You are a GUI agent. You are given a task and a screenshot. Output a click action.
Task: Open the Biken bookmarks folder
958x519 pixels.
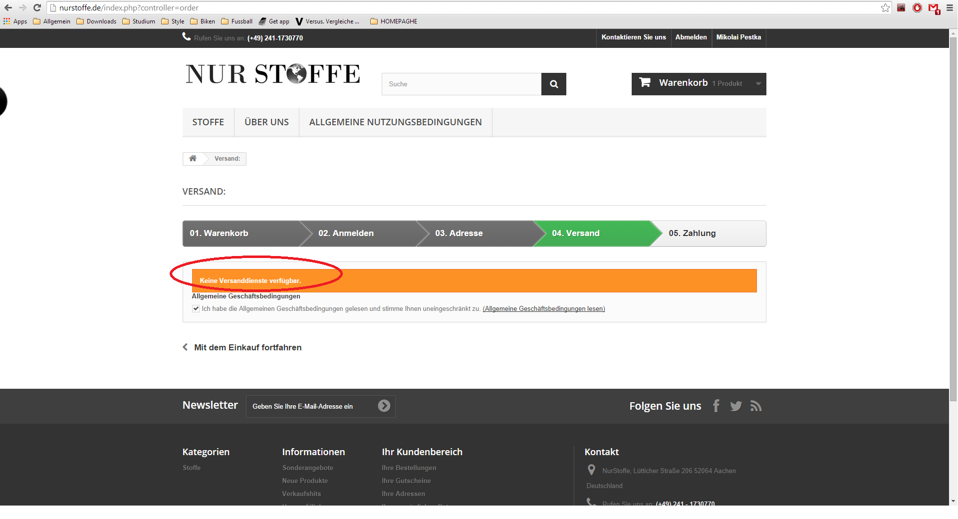coord(203,21)
